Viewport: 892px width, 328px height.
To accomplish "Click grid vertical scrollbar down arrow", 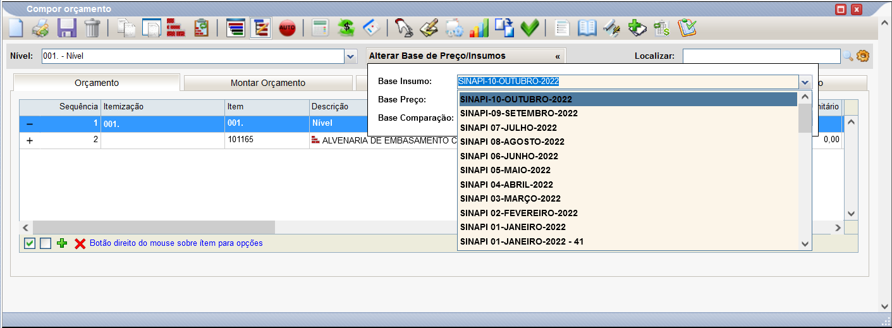I will tap(850, 214).
